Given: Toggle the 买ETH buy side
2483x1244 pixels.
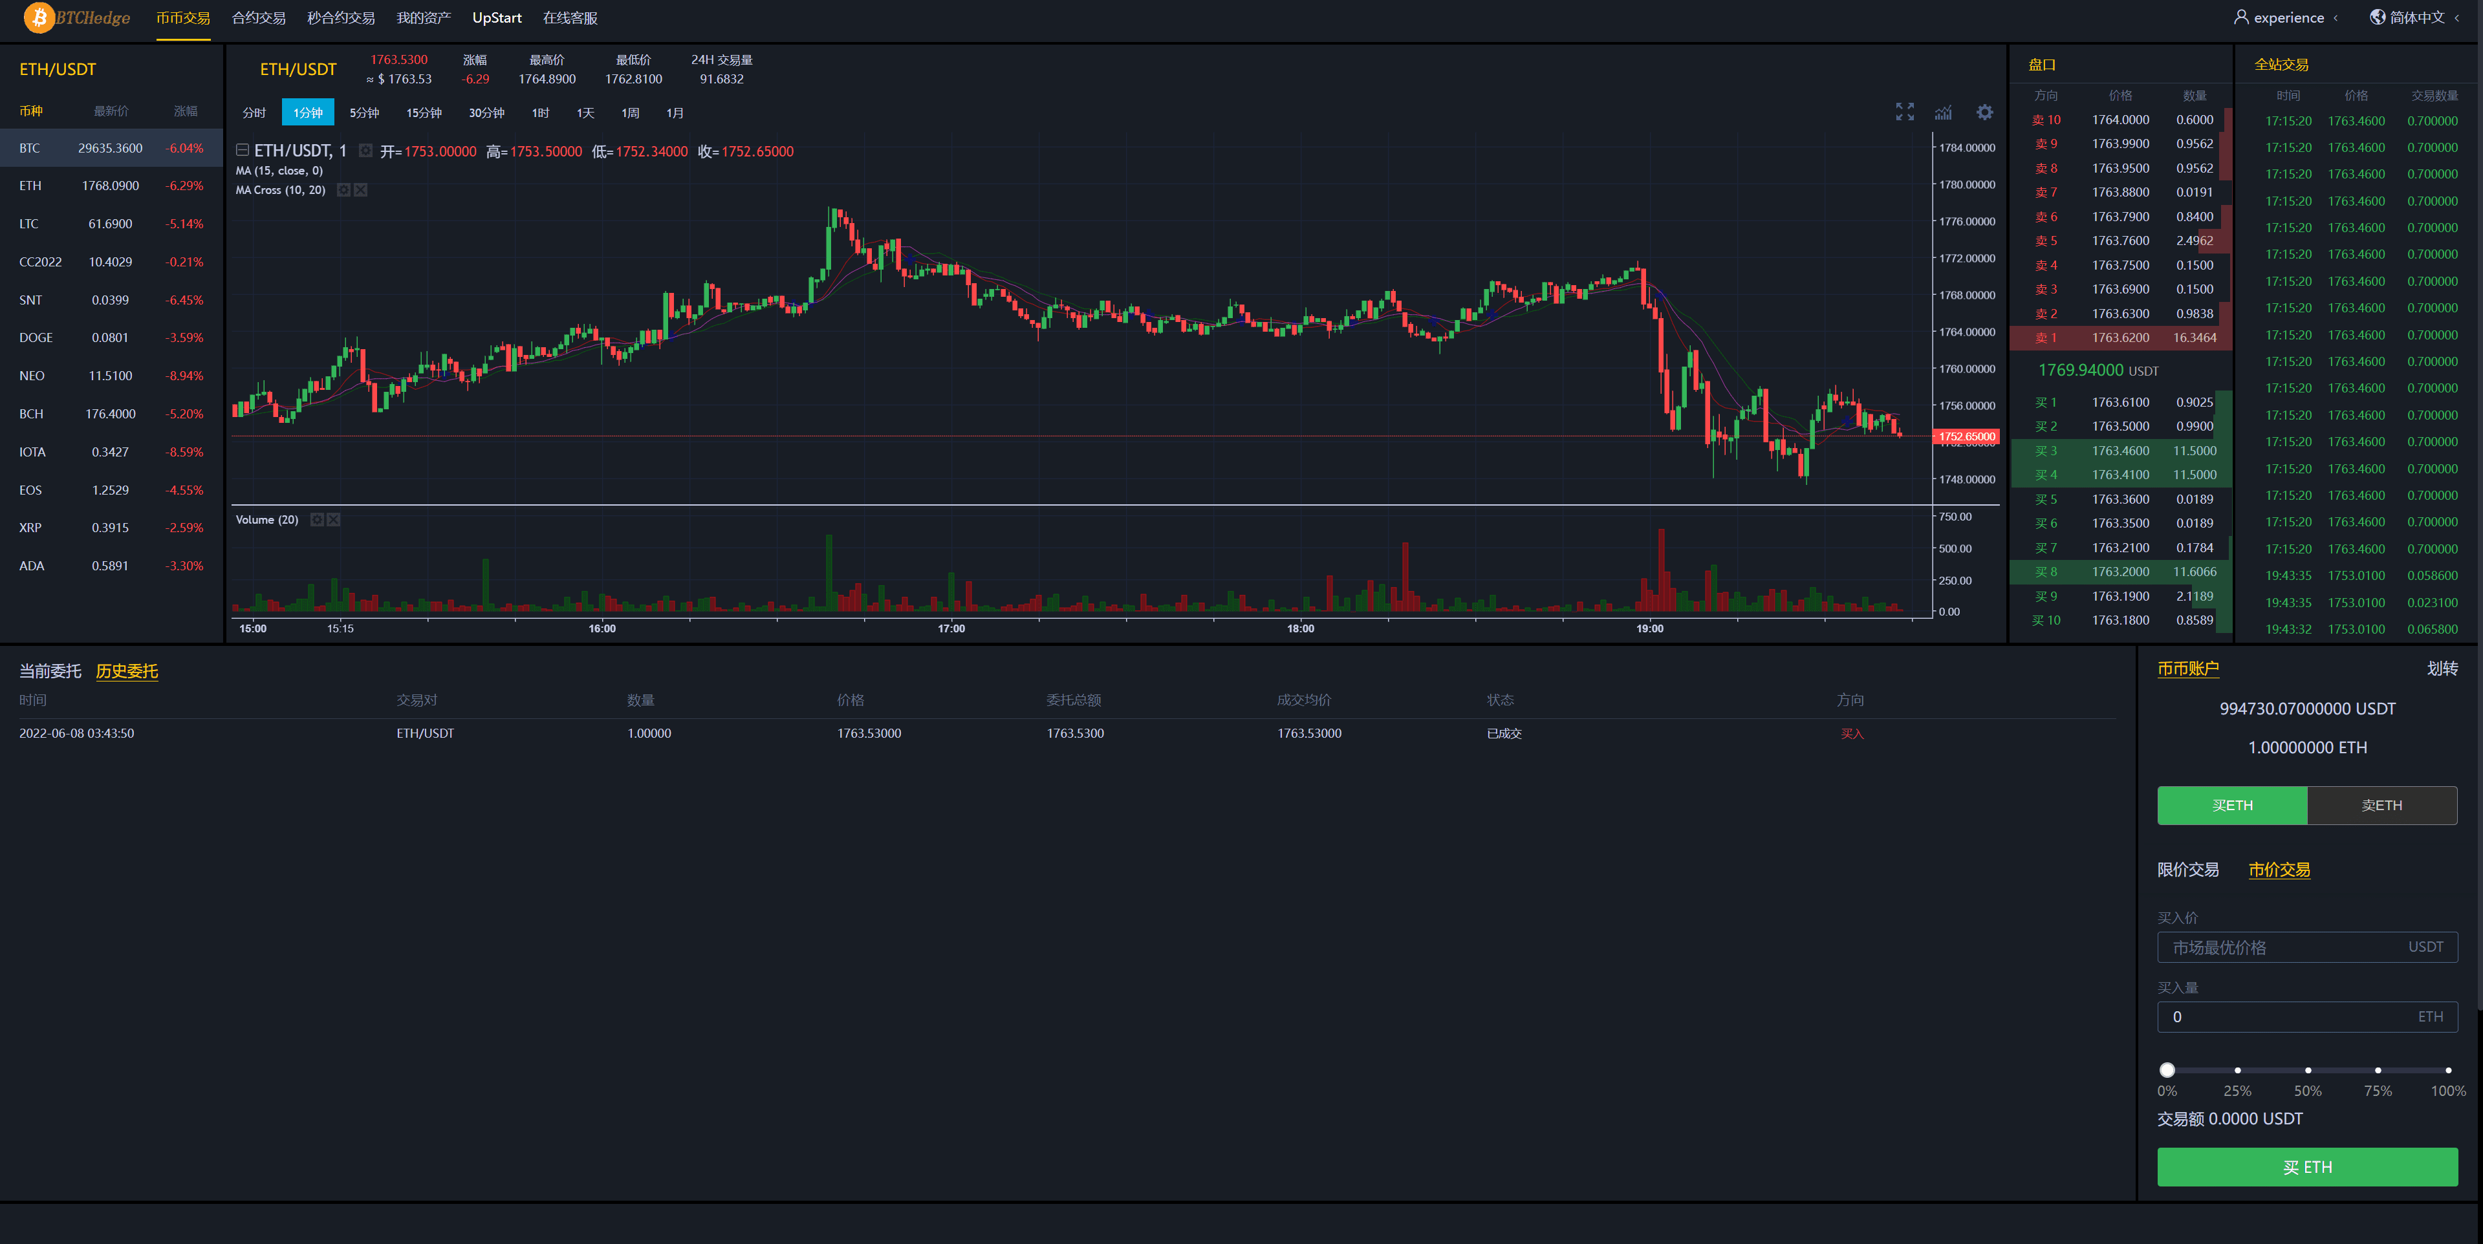Looking at the screenshot, I should [2233, 806].
